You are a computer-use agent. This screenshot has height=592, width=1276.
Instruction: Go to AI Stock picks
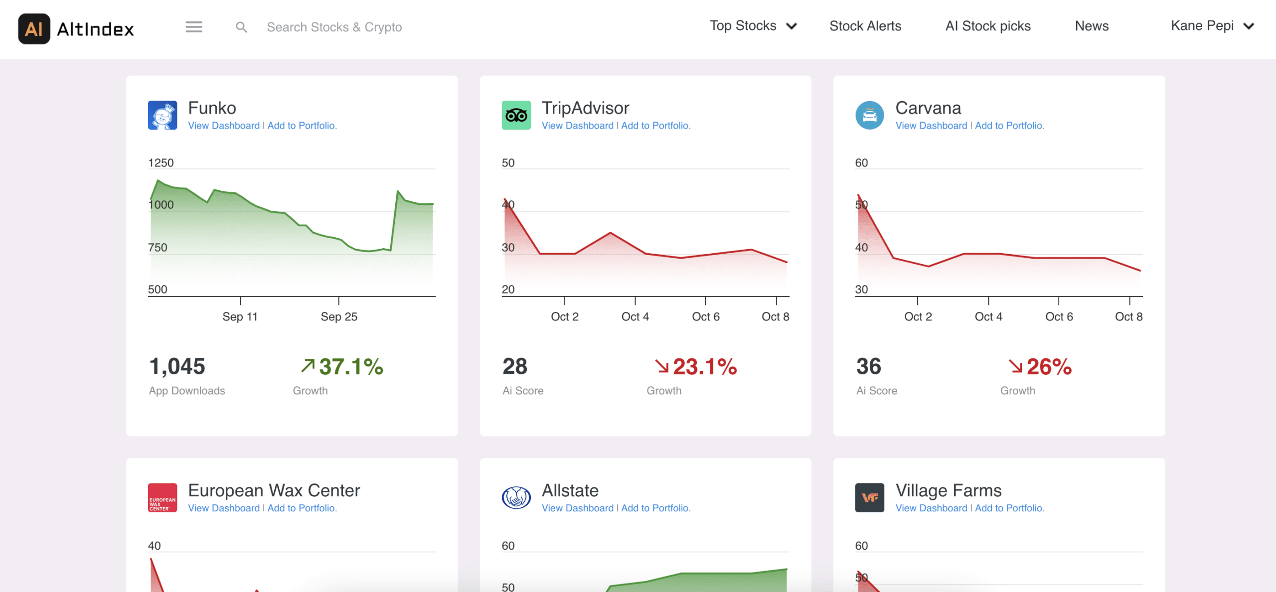click(988, 26)
